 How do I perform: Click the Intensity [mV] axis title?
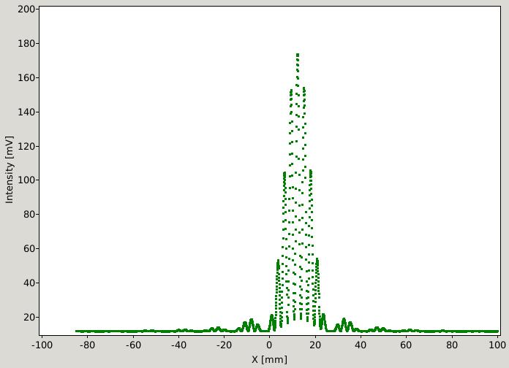pyautogui.click(x=10, y=169)
